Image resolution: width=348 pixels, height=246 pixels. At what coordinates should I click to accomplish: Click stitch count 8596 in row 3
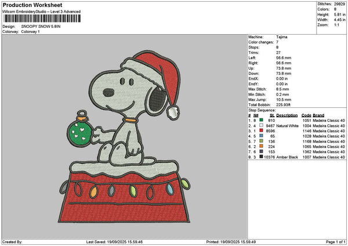[270, 131]
